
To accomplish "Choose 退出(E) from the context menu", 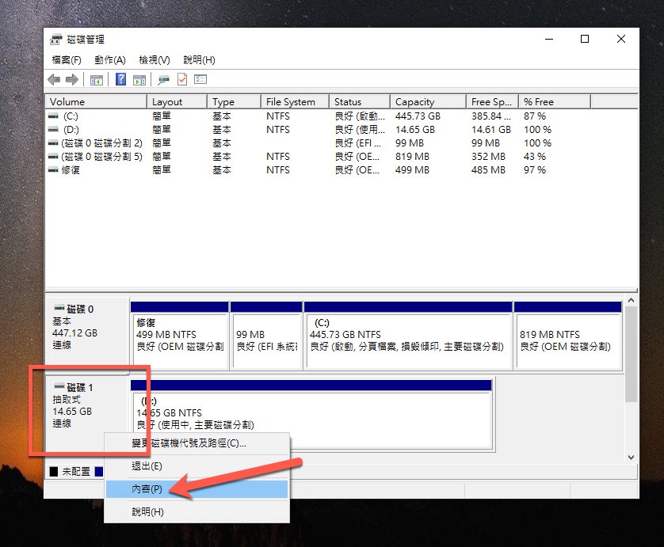I will point(147,466).
